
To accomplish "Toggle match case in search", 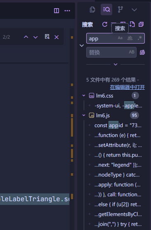I will click(120, 38).
